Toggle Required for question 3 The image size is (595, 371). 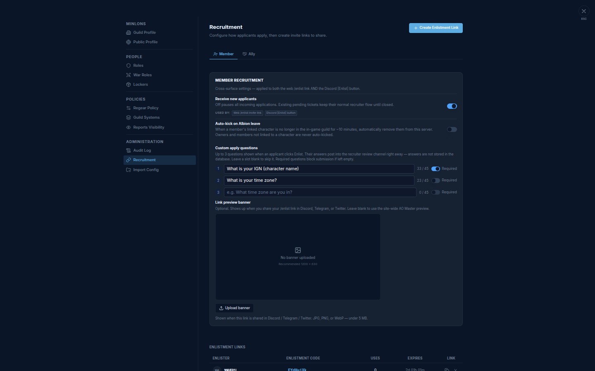point(436,193)
